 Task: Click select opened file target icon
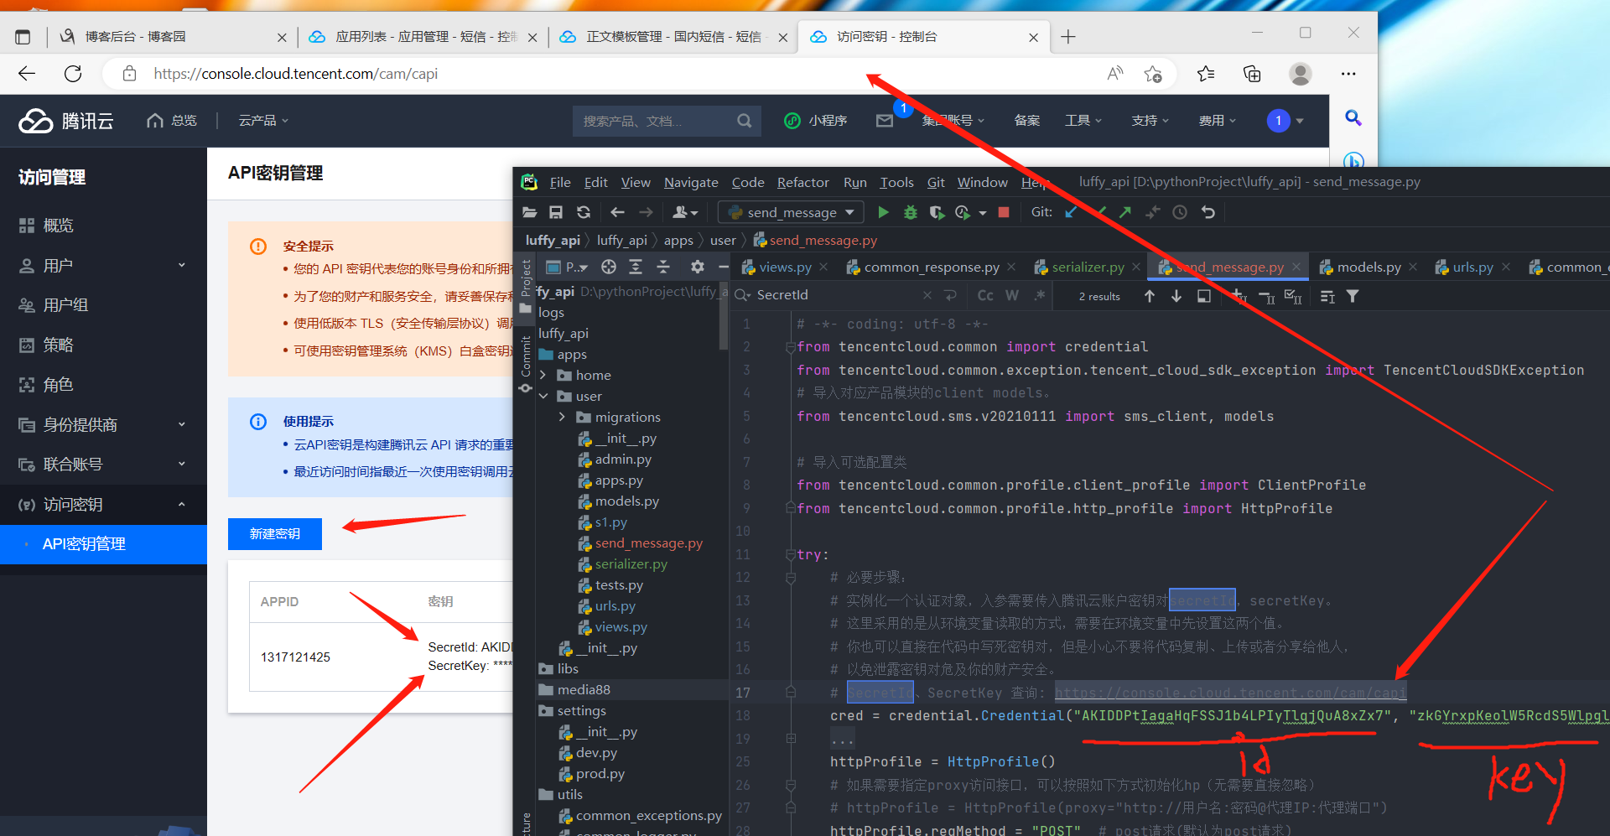[609, 267]
